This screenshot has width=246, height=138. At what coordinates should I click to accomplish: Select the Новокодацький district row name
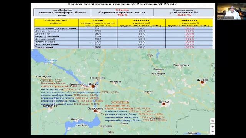[47, 44]
